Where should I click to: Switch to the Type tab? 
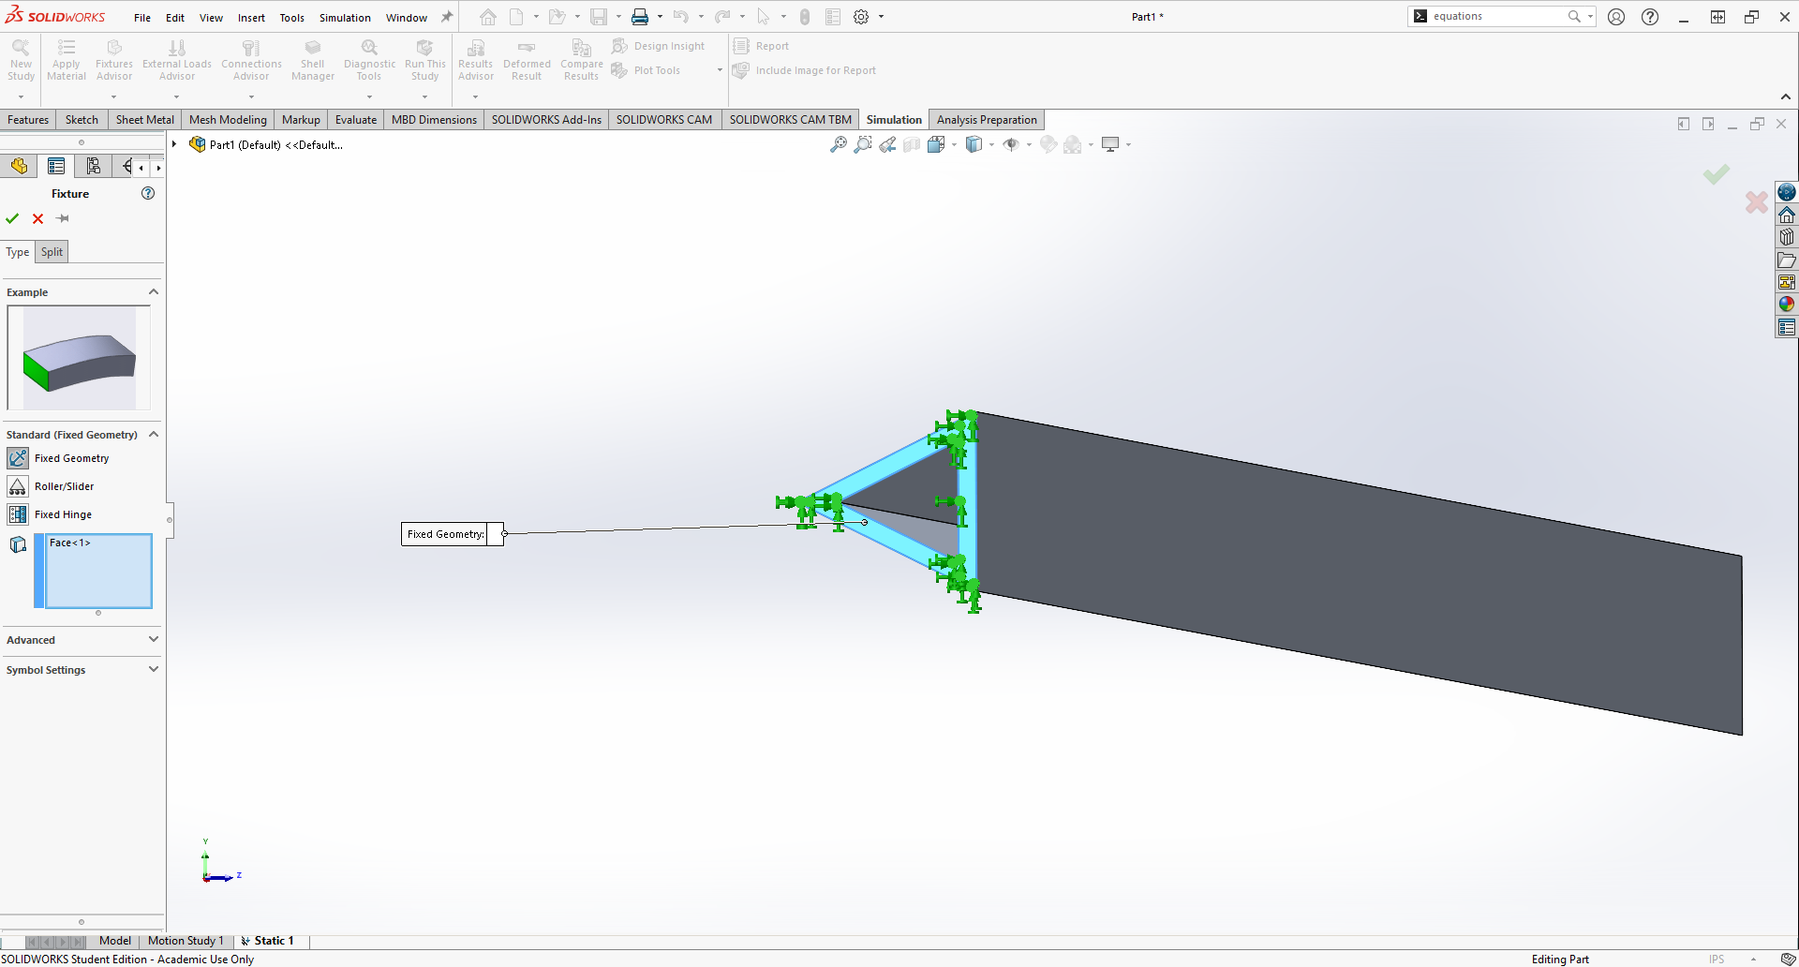18,252
